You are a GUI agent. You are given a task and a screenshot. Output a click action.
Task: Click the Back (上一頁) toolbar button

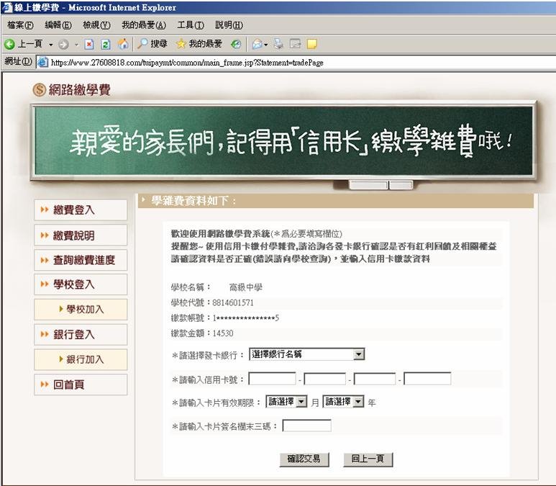click(x=25, y=44)
